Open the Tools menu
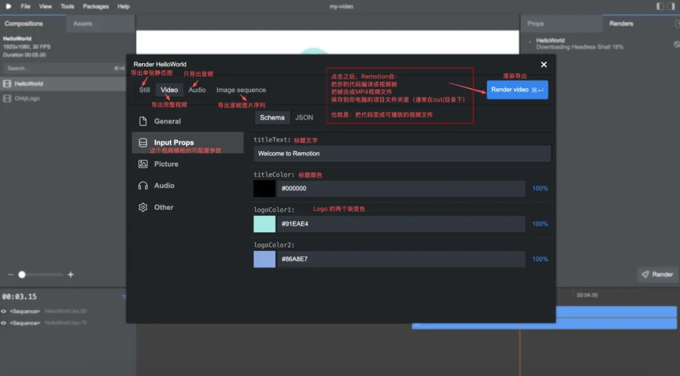 (67, 6)
